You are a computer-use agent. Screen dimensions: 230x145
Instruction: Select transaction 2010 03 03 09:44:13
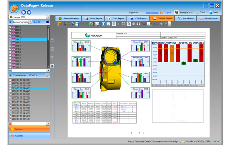[29, 88]
